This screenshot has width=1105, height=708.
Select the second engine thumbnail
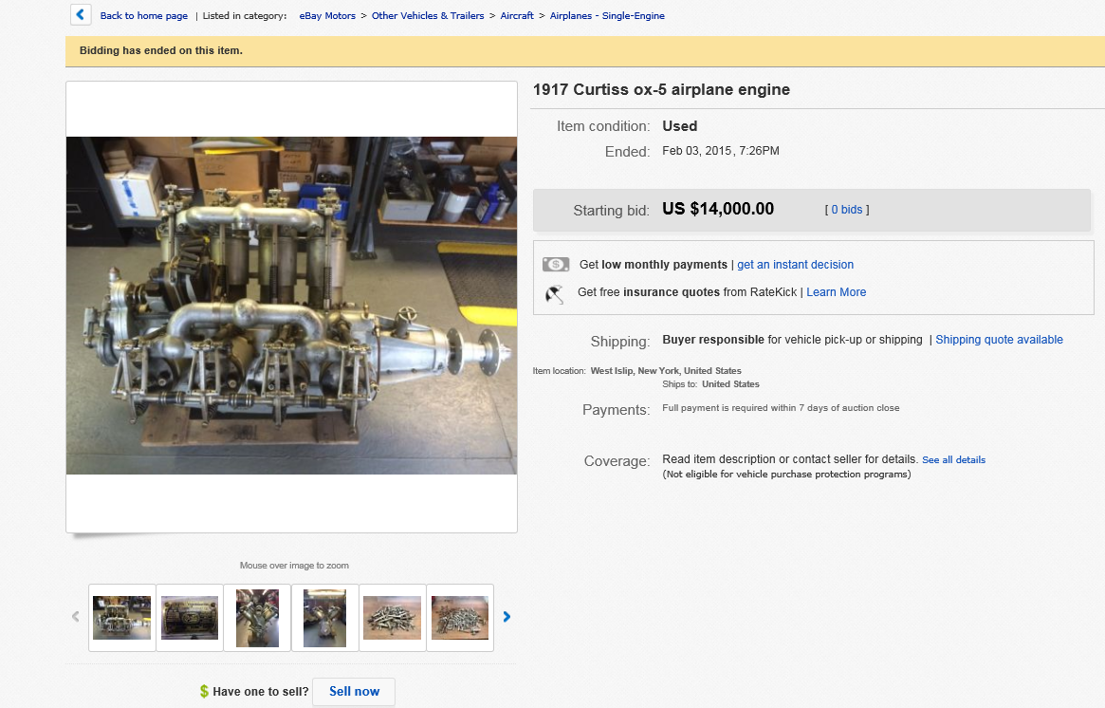pos(190,618)
